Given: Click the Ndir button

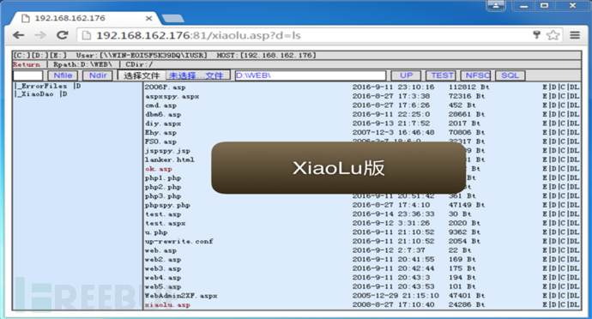Looking at the screenshot, I should point(98,75).
